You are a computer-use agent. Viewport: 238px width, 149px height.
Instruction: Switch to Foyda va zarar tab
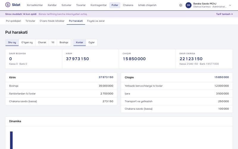96,21
